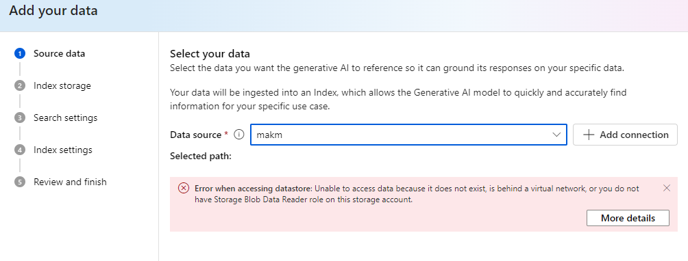The image size is (688, 261).
Task: Click the More details button
Action: pyautogui.click(x=628, y=218)
